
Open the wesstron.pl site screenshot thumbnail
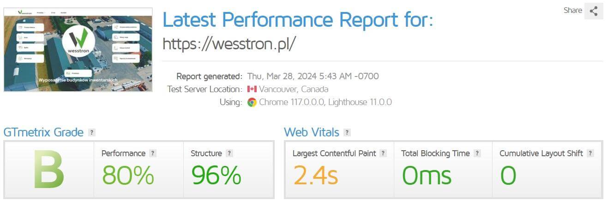[78, 50]
